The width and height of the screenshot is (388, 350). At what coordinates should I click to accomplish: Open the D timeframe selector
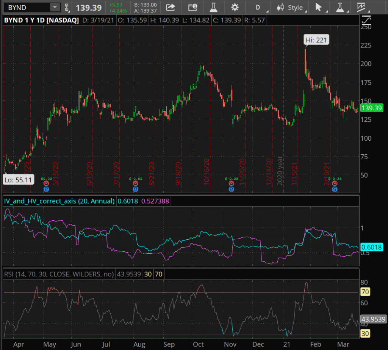[x=258, y=8]
